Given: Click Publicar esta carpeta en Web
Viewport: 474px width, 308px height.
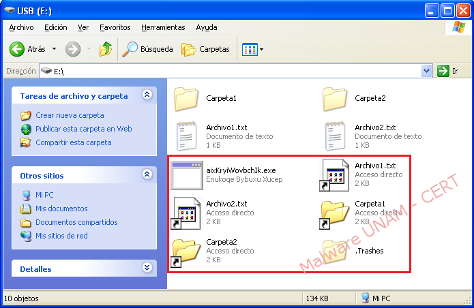Looking at the screenshot, I should (84, 129).
